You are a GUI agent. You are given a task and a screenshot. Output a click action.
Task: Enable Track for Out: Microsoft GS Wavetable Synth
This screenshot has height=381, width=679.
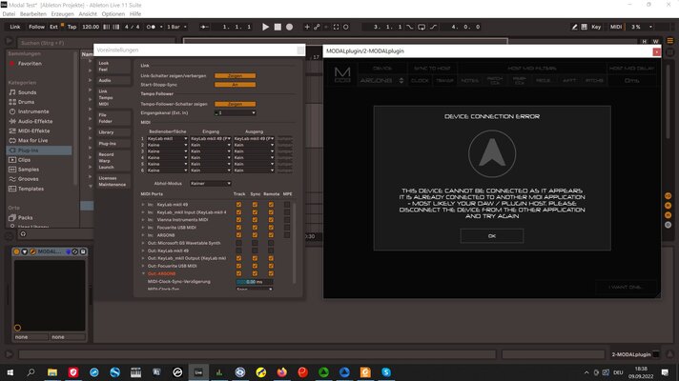(x=238, y=243)
